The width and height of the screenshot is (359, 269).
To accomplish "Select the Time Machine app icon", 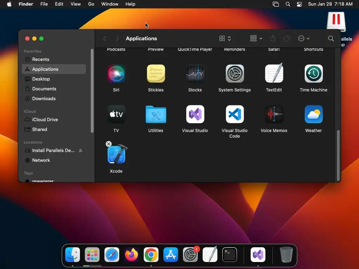I will tap(314, 74).
